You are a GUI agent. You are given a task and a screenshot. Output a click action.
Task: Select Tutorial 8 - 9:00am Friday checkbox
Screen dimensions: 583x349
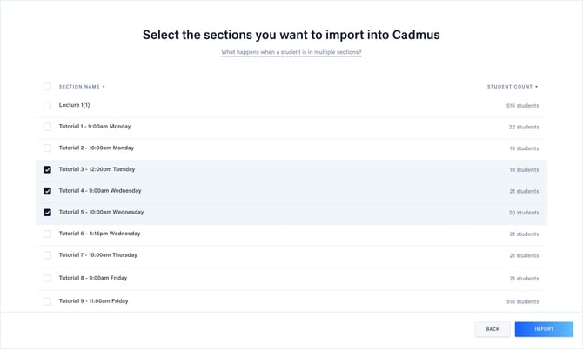[x=47, y=279]
